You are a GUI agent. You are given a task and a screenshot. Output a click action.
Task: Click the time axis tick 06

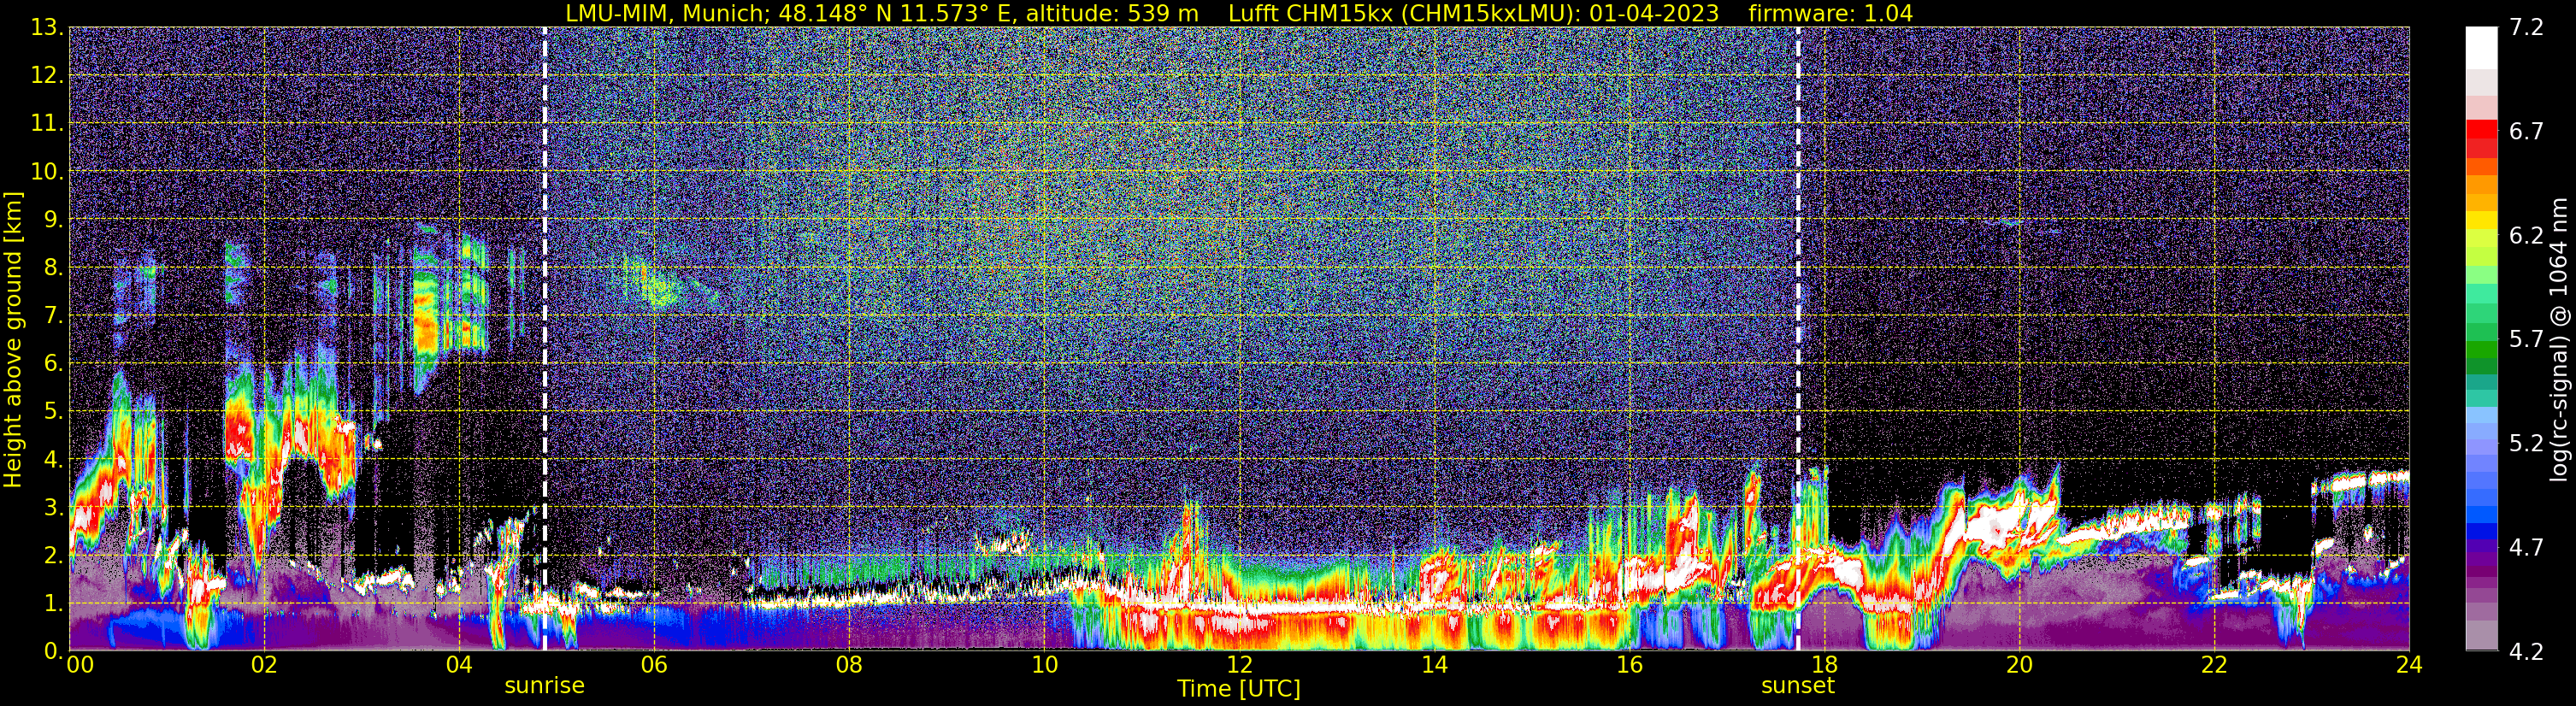pyautogui.click(x=654, y=665)
